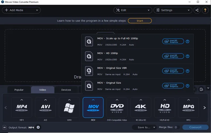The height and width of the screenshot is (133, 211).
Task: Collapse MOV presets chevron
Action: point(93,100)
